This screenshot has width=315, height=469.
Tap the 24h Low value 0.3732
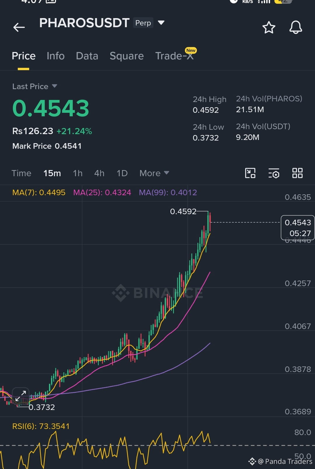206,138
